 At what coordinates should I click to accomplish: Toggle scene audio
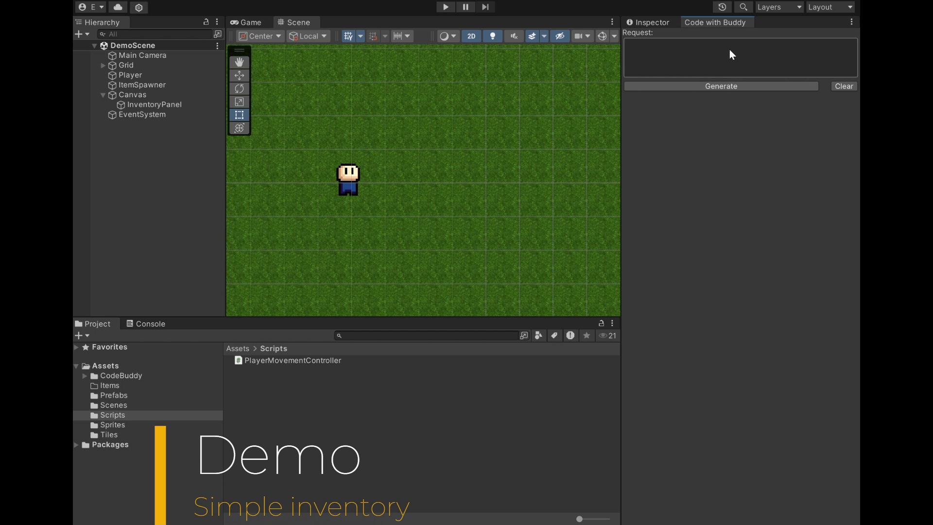[x=514, y=36]
